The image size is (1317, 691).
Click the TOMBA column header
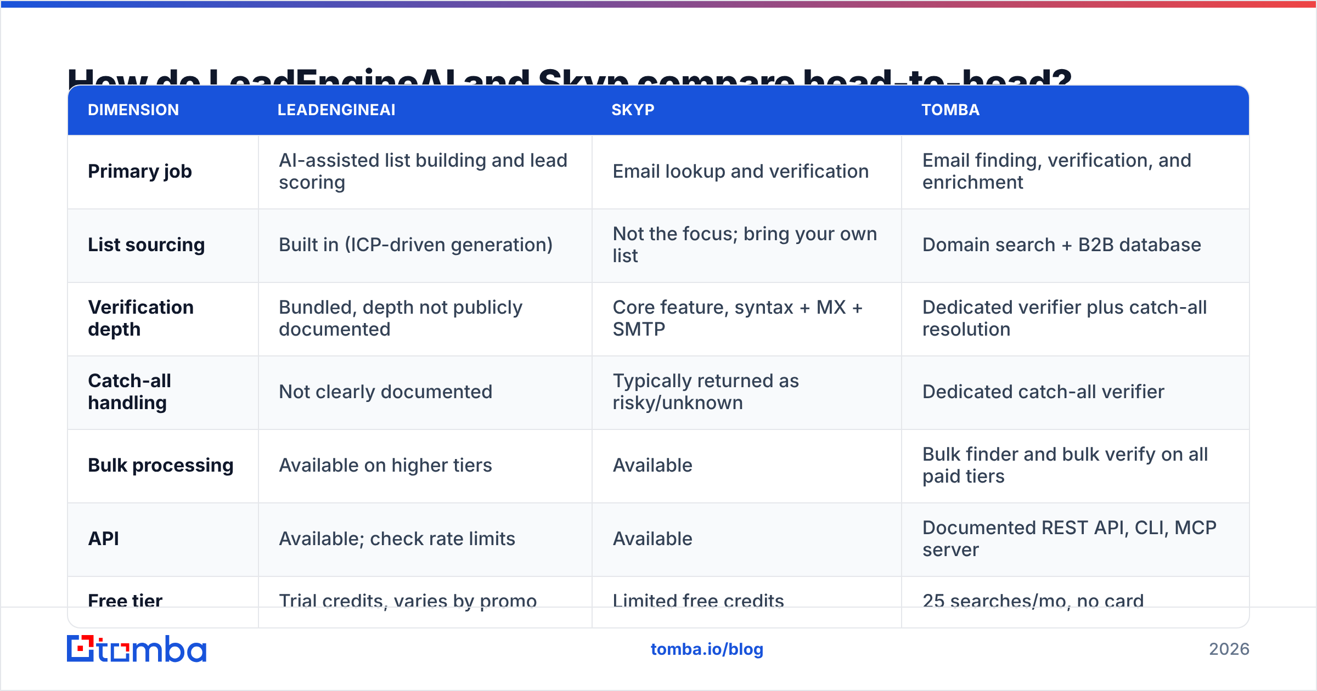(950, 110)
